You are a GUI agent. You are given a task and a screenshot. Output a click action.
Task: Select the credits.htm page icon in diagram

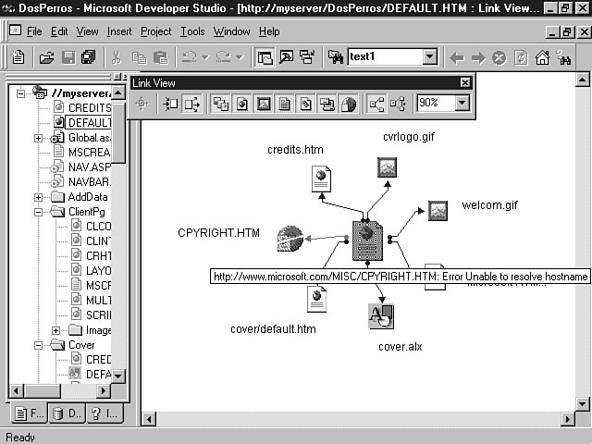(321, 177)
